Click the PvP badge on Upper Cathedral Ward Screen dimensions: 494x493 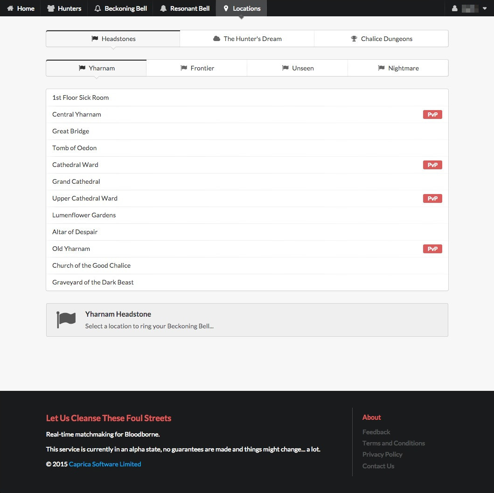coord(432,199)
